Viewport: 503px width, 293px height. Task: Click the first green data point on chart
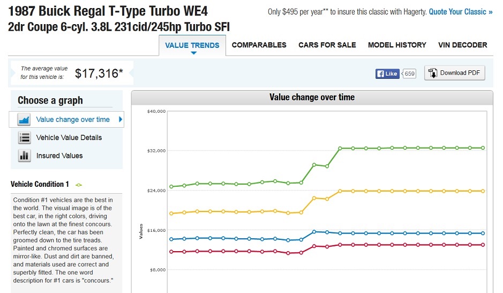pyautogui.click(x=171, y=187)
